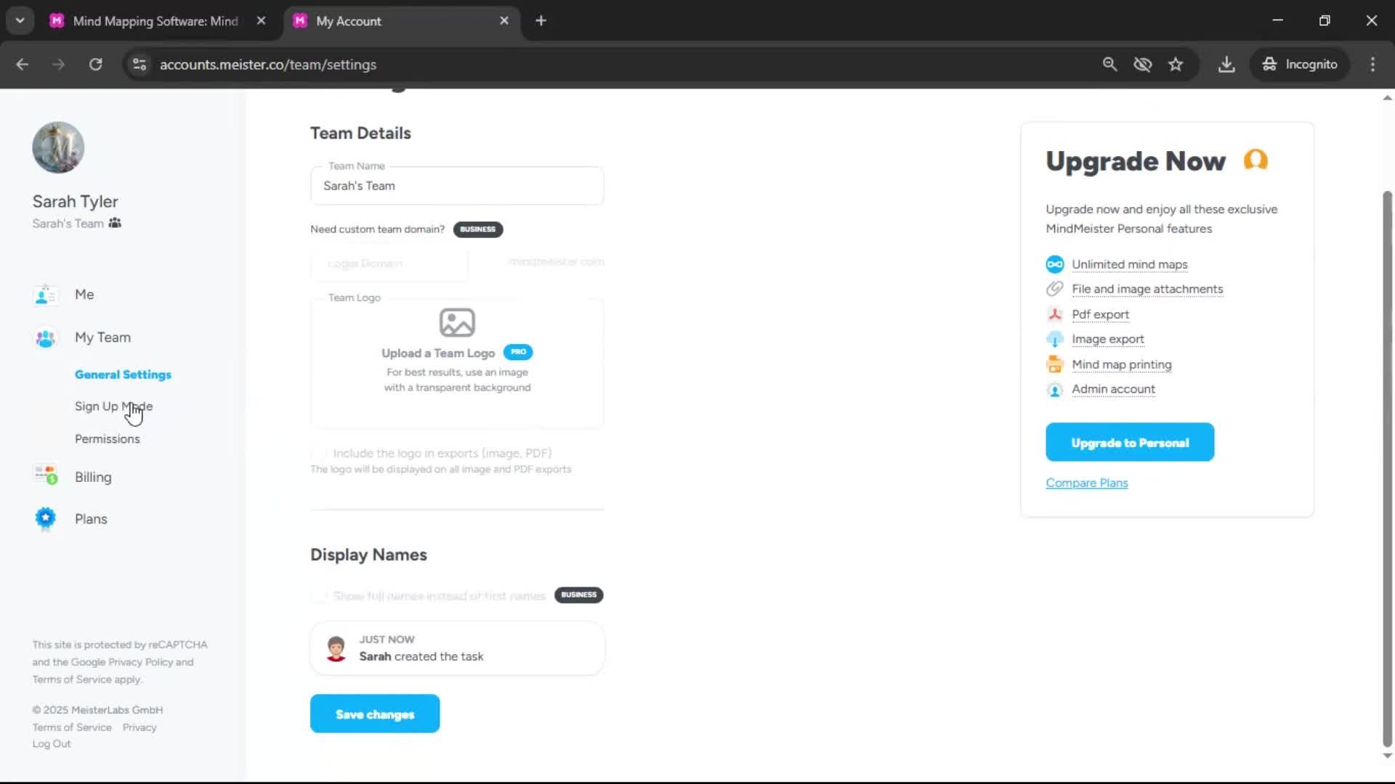This screenshot has width=1395, height=784.
Task: Edit the Team Name field
Action: [x=457, y=186]
